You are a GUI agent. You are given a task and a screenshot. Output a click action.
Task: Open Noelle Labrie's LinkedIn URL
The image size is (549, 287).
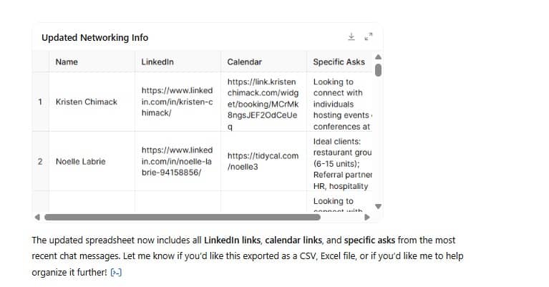pyautogui.click(x=177, y=161)
